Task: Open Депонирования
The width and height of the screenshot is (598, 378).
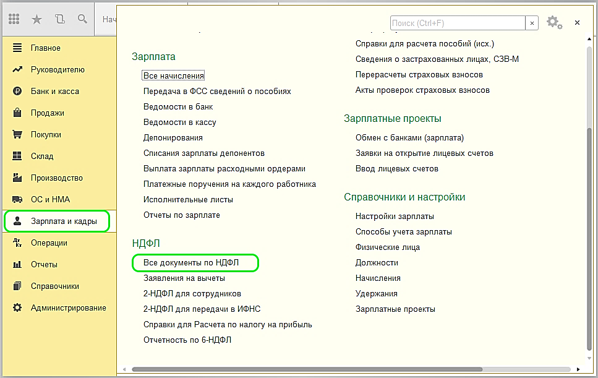Action: click(173, 138)
